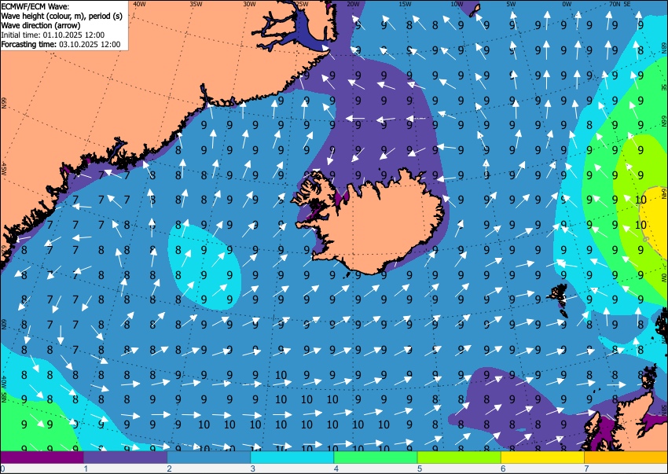Click the blue 2–3 m legend color segment
This screenshot has width=668, height=474.
click(209, 457)
